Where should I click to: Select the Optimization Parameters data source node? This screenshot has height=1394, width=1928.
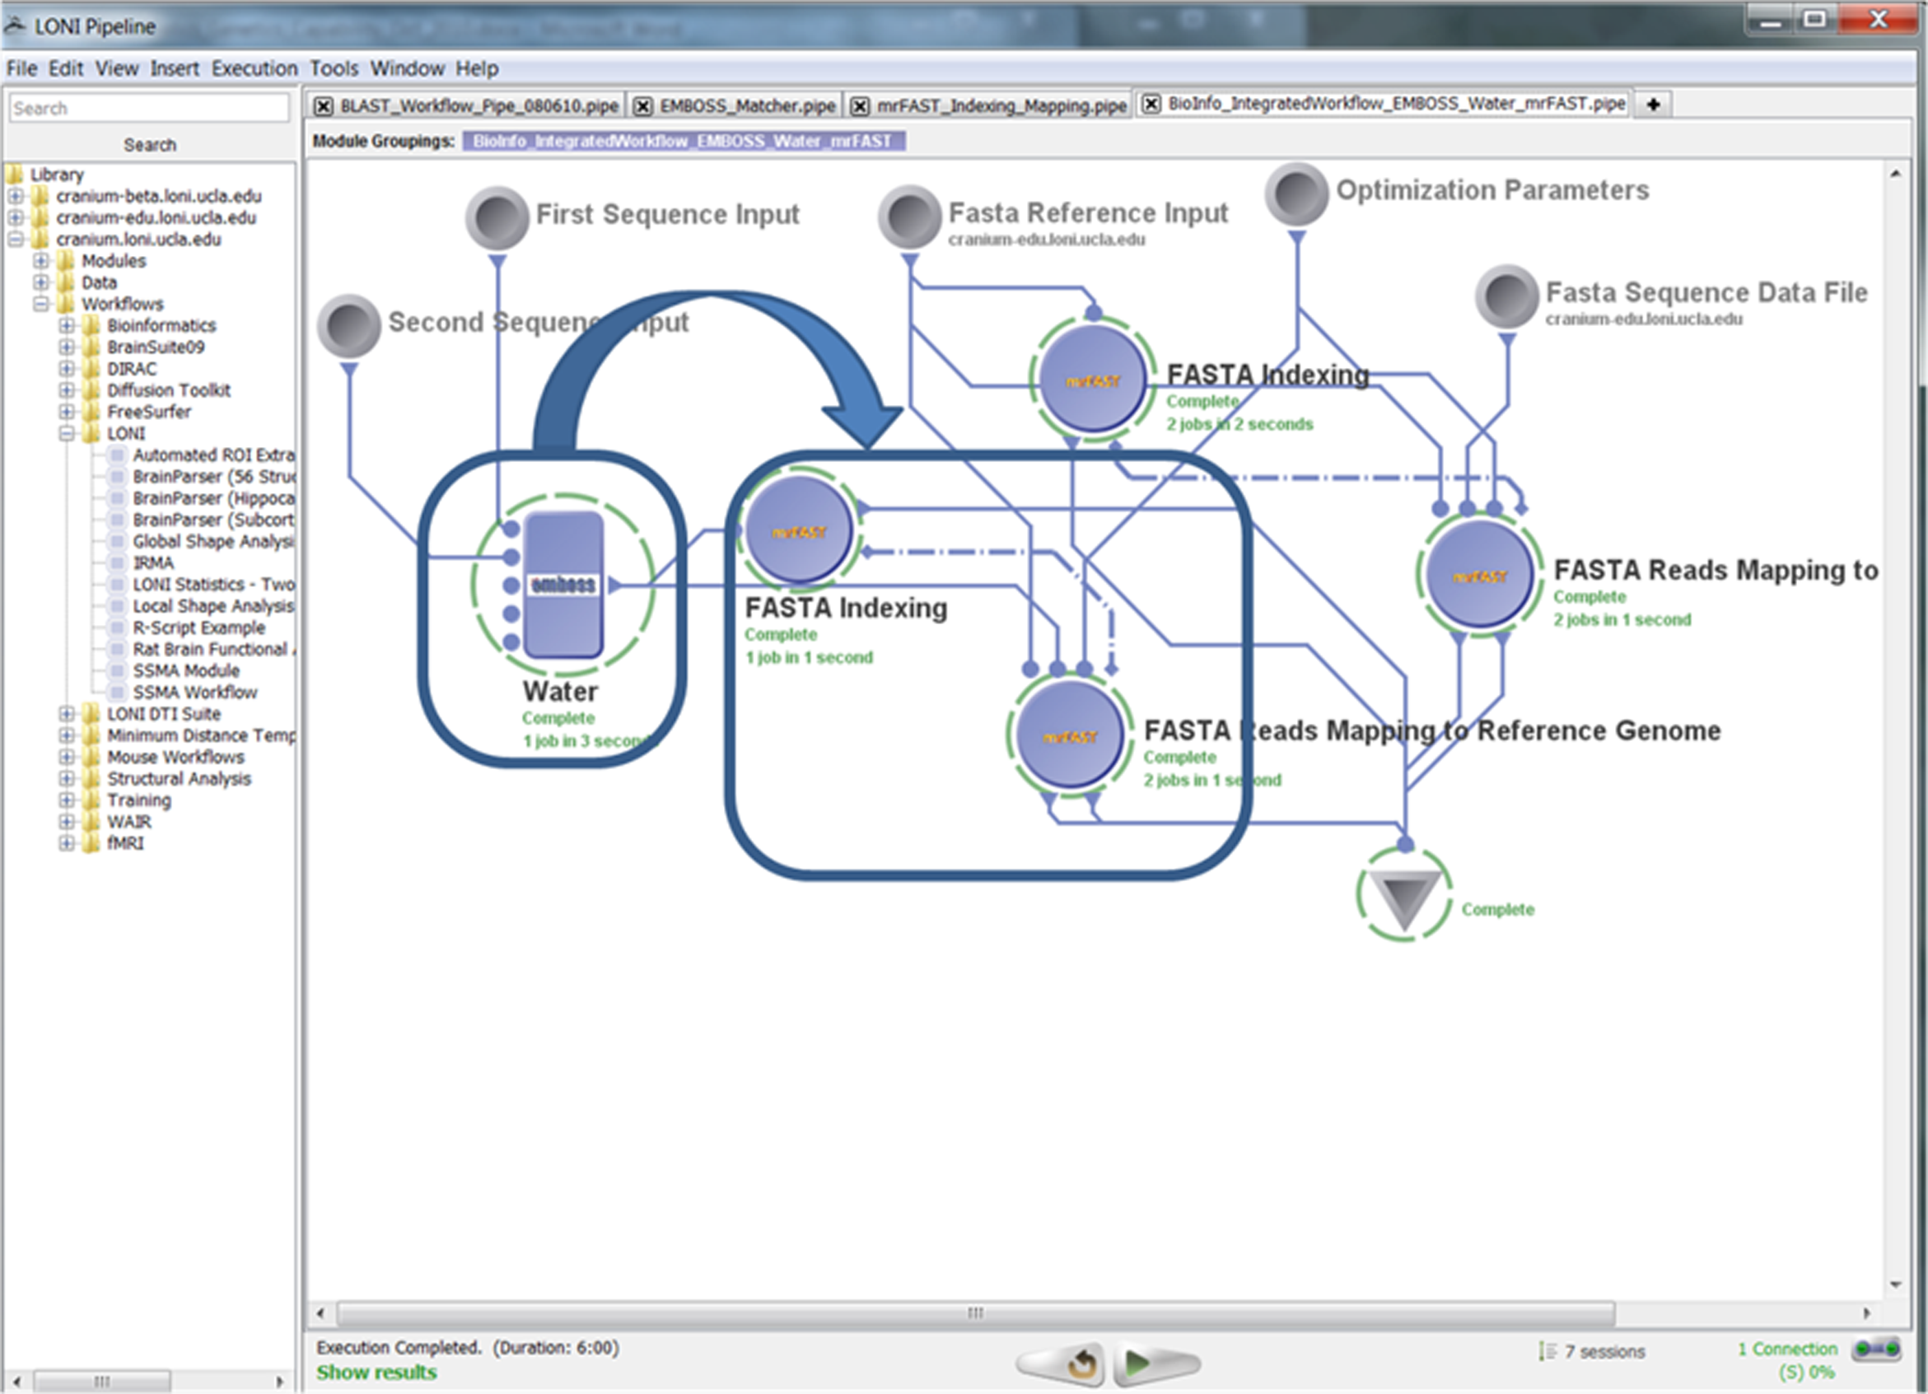pos(1296,193)
